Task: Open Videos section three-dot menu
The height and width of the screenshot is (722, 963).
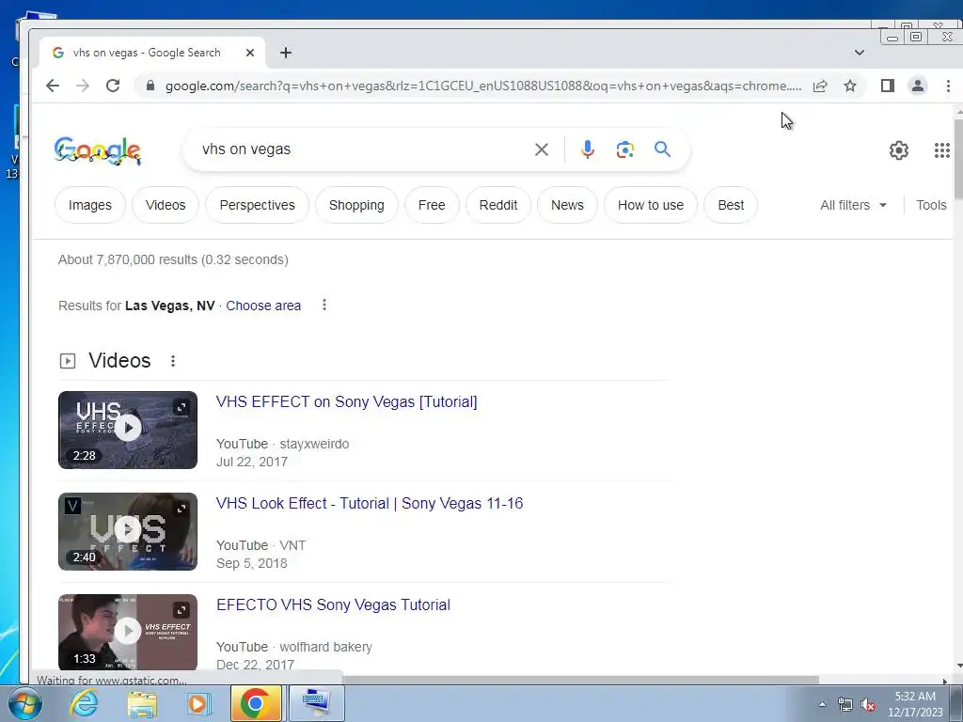Action: pyautogui.click(x=173, y=361)
